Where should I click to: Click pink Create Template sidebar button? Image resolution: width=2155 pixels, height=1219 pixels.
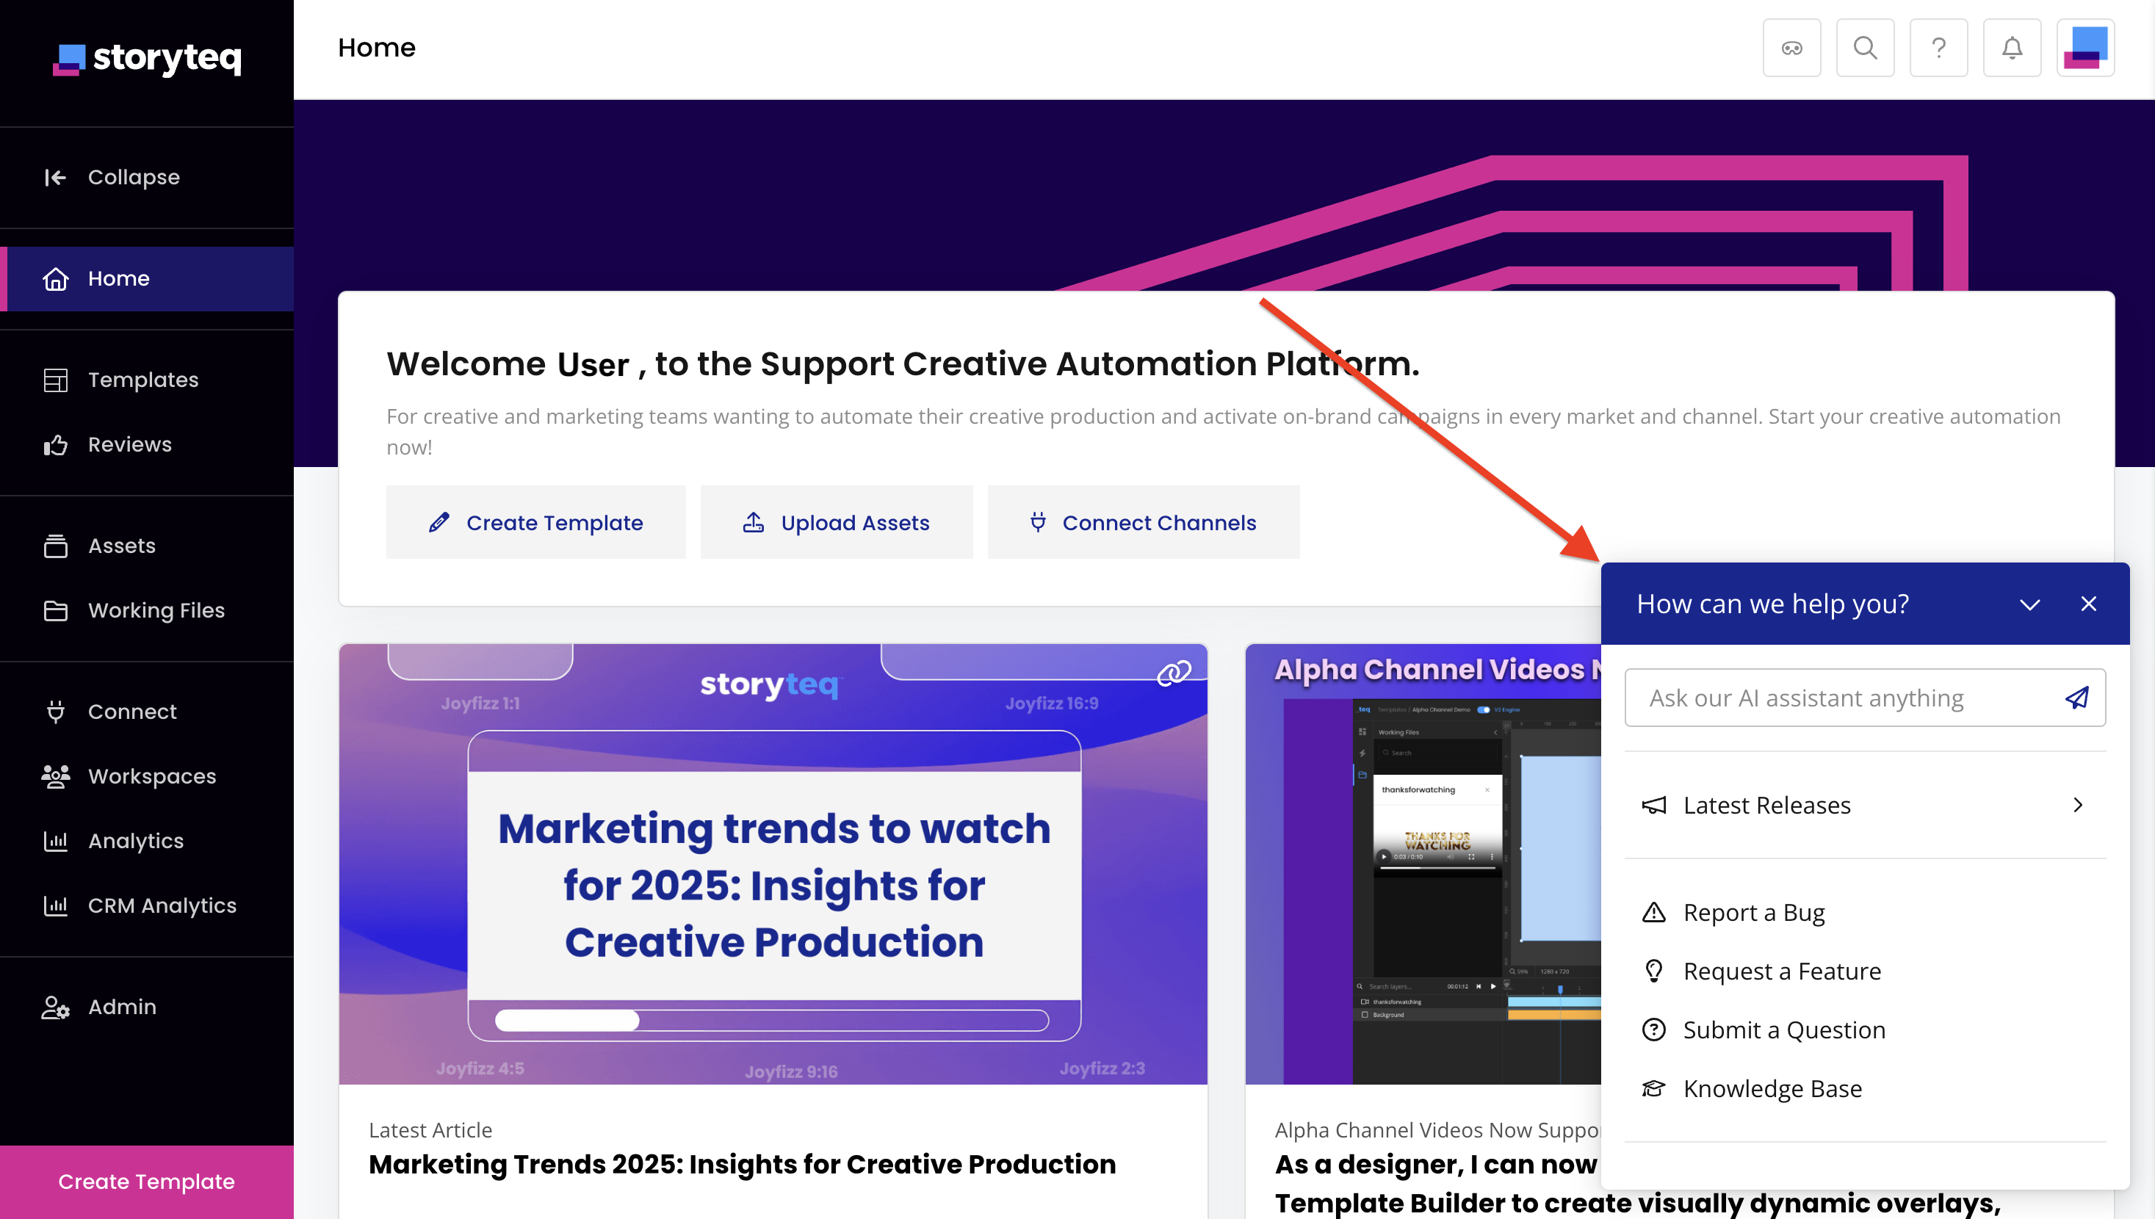(146, 1182)
